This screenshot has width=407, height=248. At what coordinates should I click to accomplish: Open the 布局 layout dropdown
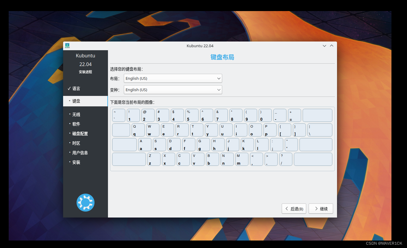(x=173, y=78)
